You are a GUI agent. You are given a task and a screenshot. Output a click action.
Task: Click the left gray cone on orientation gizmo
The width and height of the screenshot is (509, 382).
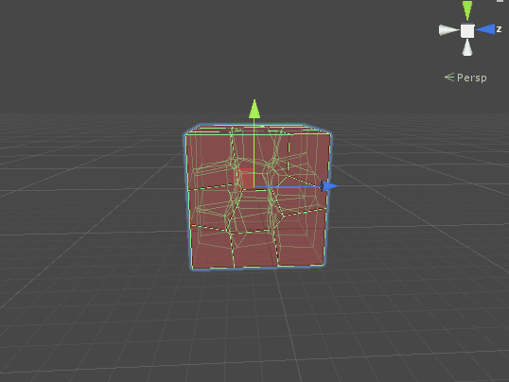[x=449, y=30]
